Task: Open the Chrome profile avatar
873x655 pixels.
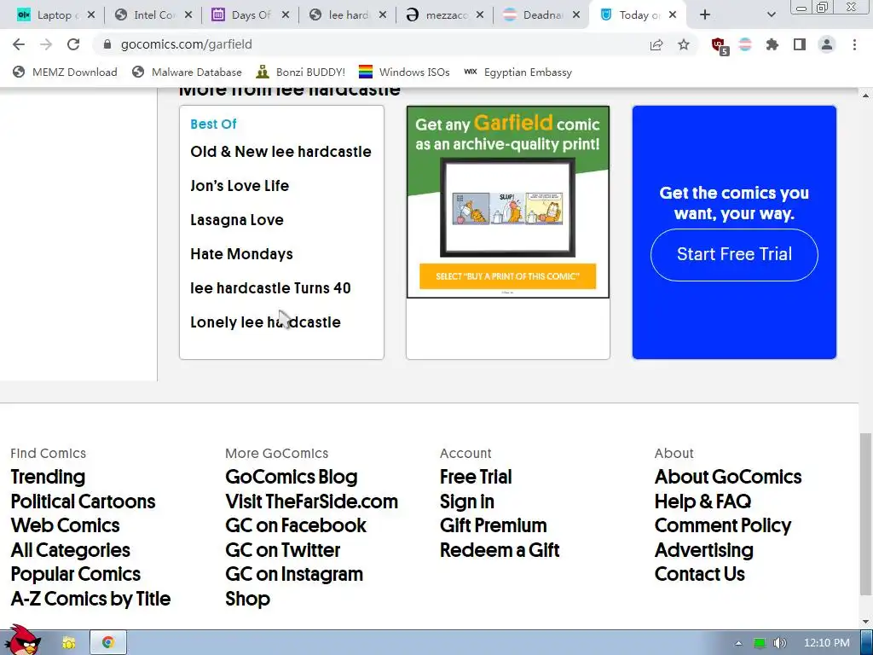Action: (827, 44)
